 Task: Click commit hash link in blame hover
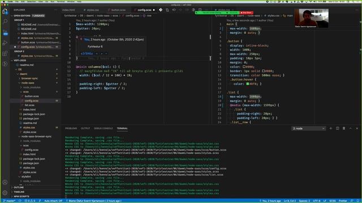87,54
